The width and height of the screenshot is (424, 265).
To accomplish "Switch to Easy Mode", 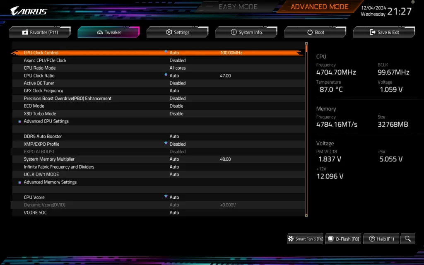I will (x=238, y=7).
